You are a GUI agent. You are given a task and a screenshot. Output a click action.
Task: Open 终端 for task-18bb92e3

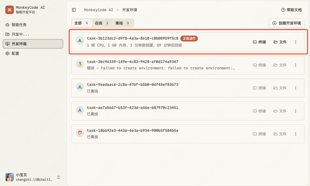[x=259, y=134]
